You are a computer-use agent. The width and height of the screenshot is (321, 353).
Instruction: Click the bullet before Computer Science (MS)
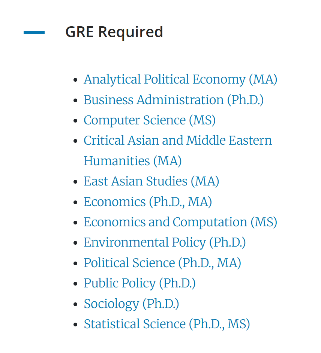[x=76, y=121]
